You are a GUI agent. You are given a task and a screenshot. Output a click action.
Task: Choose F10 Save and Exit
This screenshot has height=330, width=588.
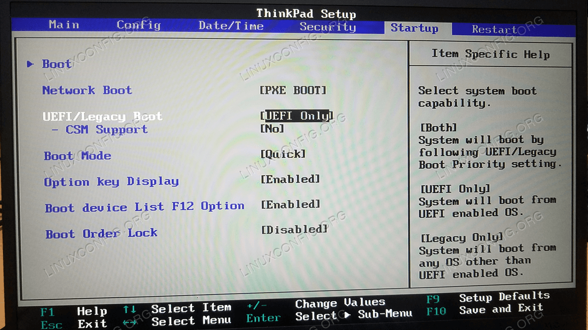tap(490, 308)
